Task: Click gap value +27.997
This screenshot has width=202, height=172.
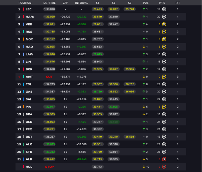Action: (65, 24)
